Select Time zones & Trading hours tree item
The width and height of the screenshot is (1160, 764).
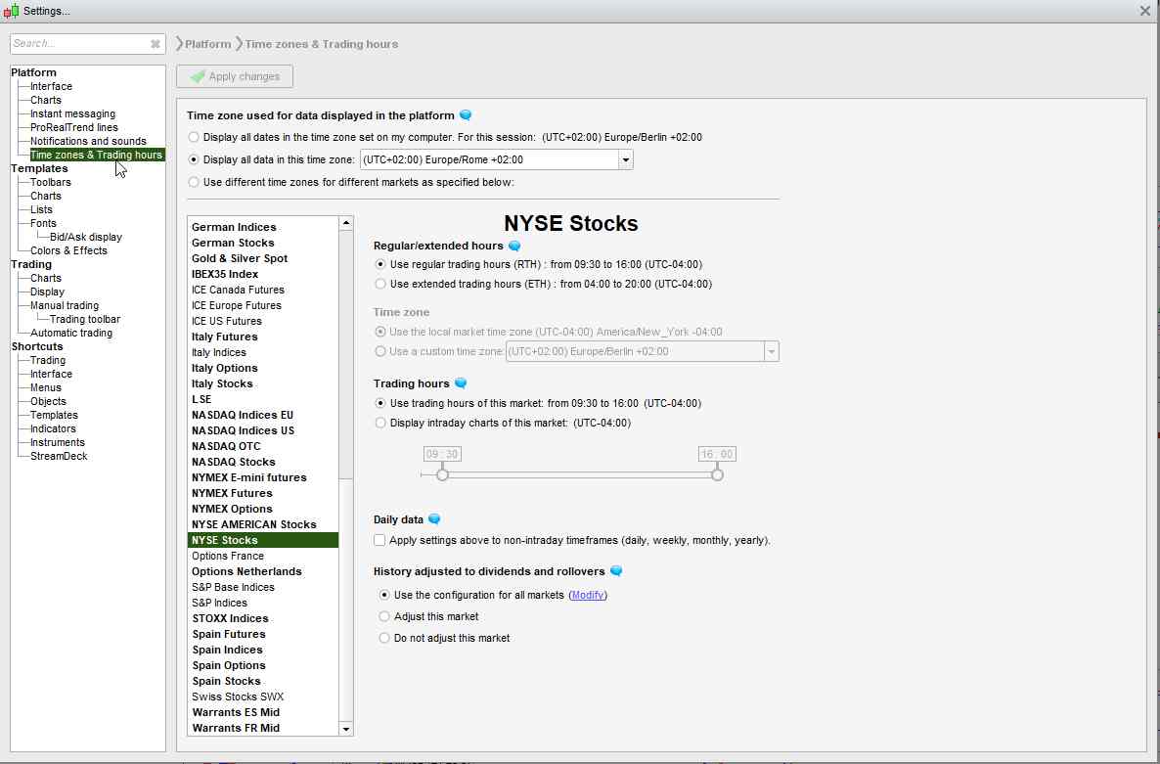pyautogui.click(x=96, y=155)
